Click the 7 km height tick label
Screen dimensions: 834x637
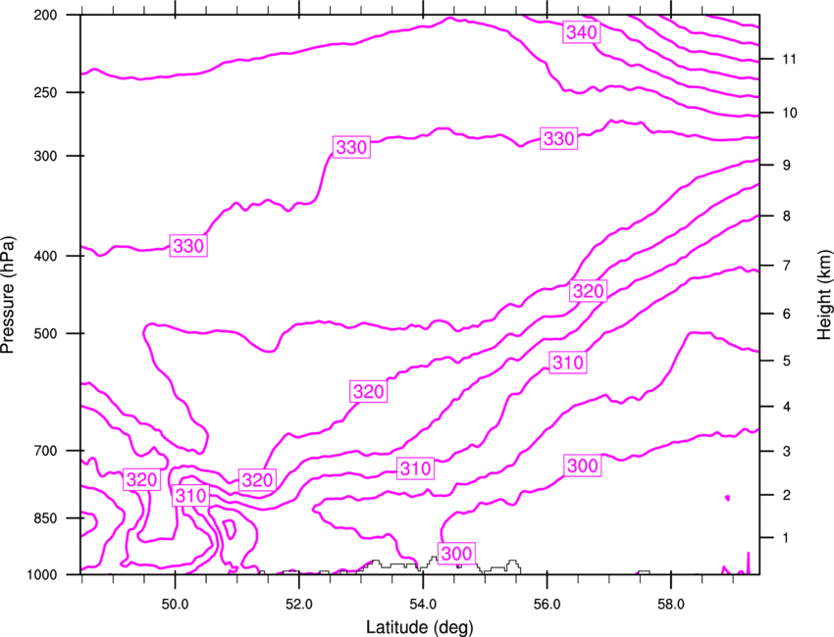pyautogui.click(x=787, y=266)
